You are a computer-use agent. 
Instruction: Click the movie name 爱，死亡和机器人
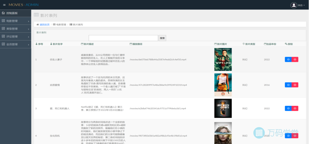point(60,109)
